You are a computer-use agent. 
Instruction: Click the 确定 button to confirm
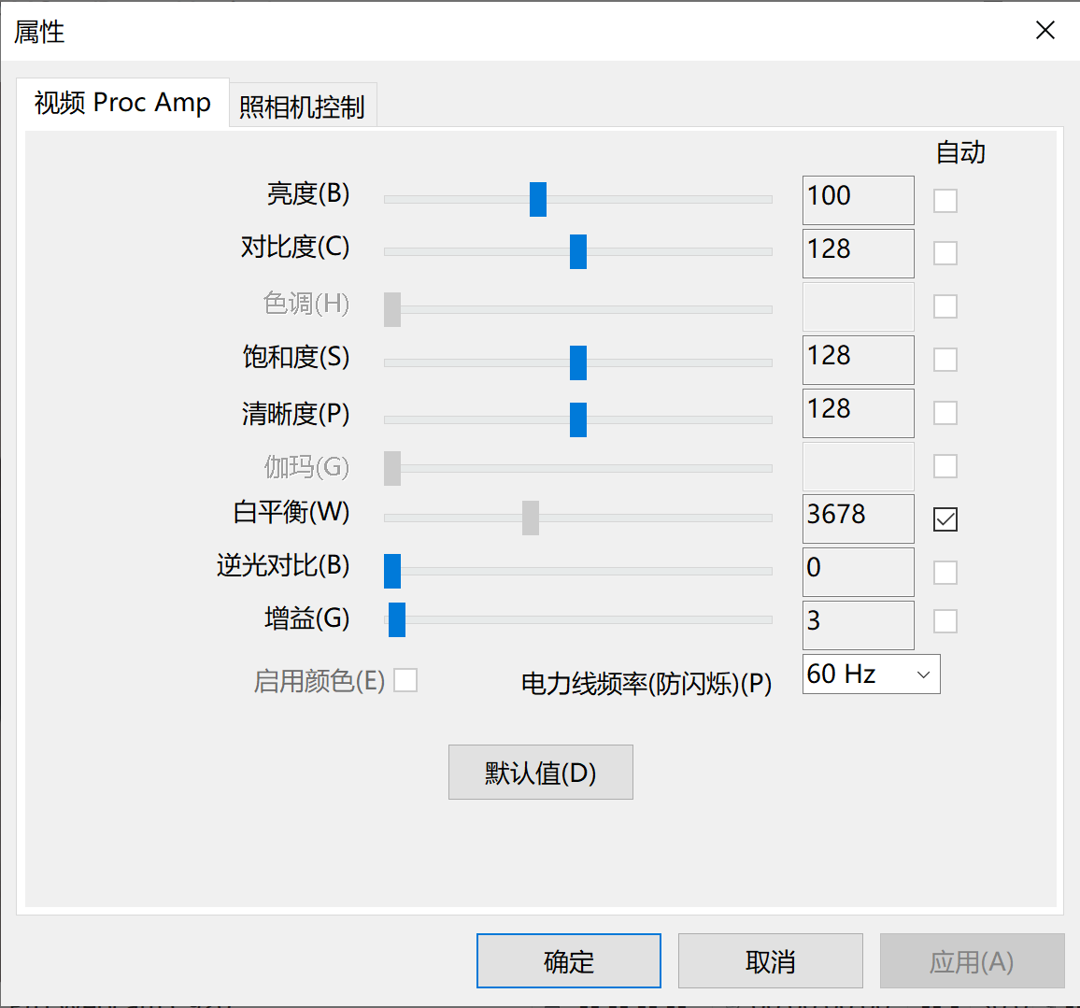click(x=568, y=960)
